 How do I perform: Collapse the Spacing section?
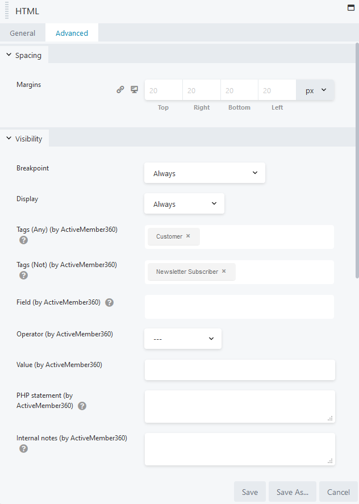pyautogui.click(x=9, y=55)
